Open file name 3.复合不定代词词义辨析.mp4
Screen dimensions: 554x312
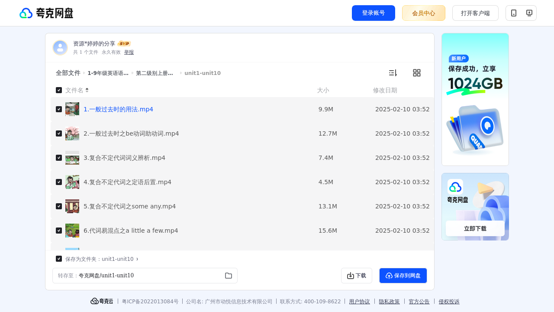124,158
